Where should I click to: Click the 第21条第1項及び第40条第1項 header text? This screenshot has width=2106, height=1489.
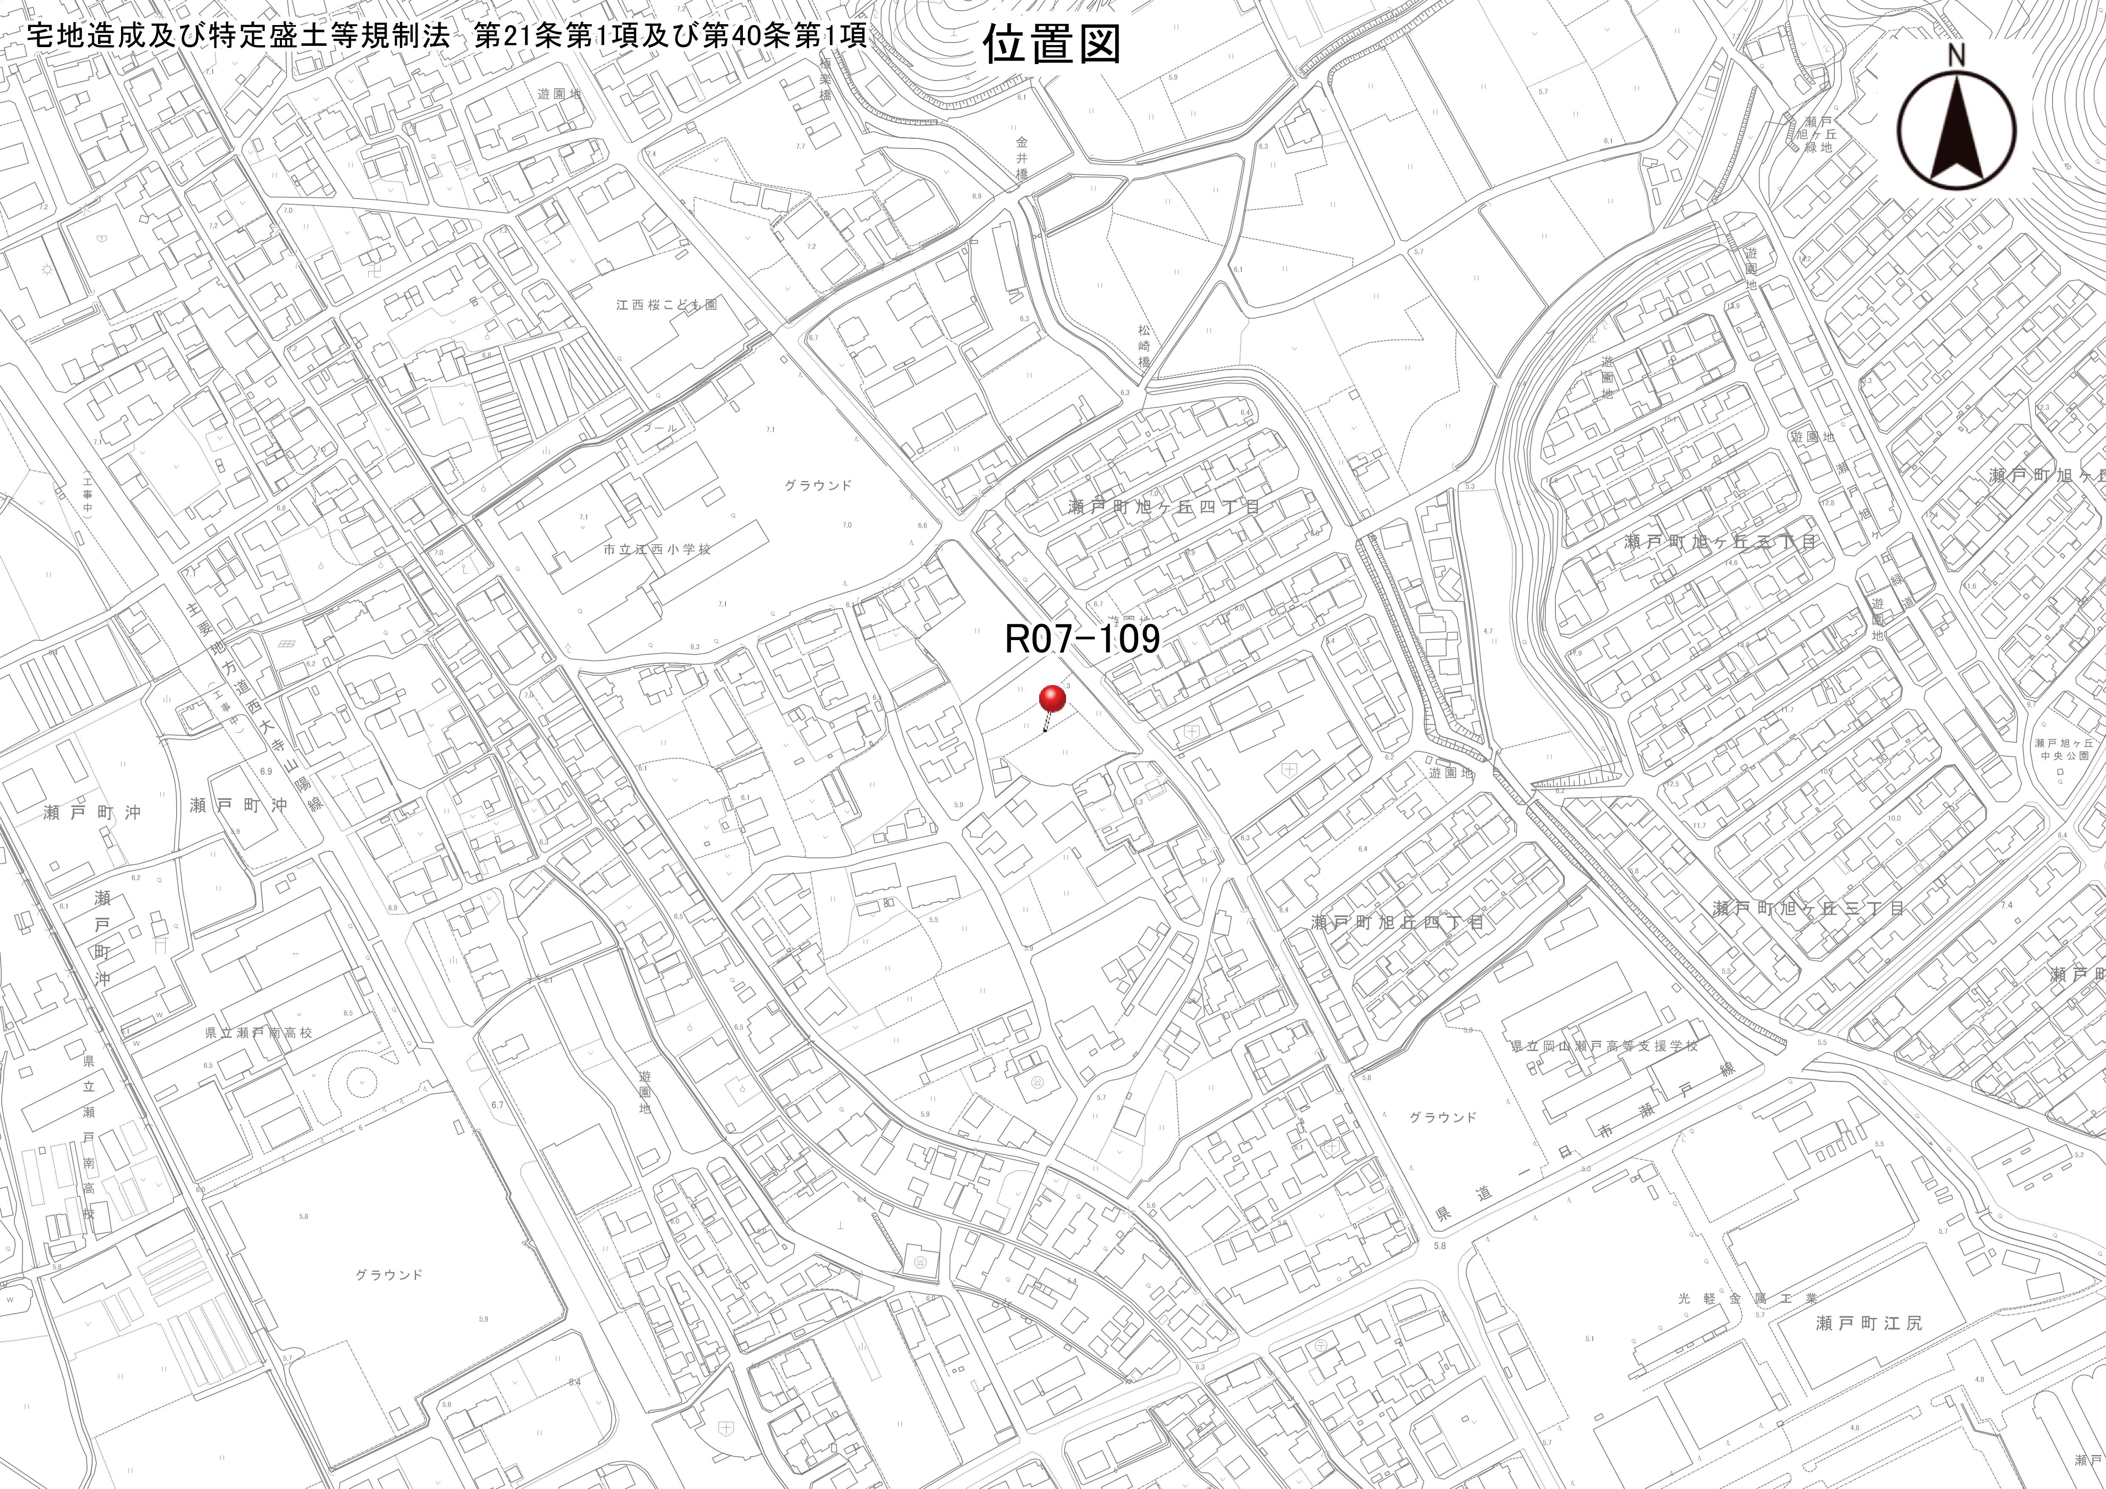(669, 37)
